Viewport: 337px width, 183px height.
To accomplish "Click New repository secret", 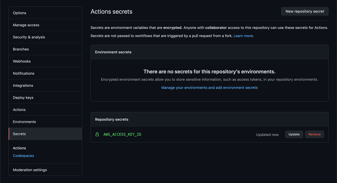I will pyautogui.click(x=305, y=11).
